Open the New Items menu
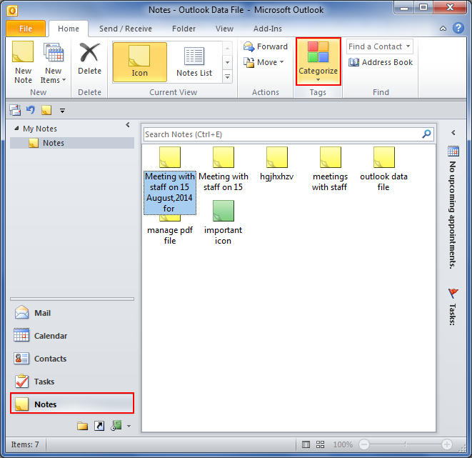 (x=53, y=63)
